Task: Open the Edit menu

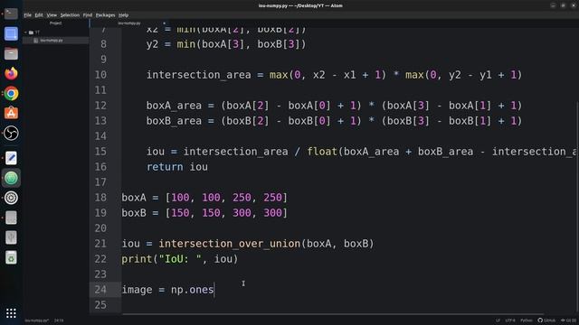Action: (x=39, y=15)
